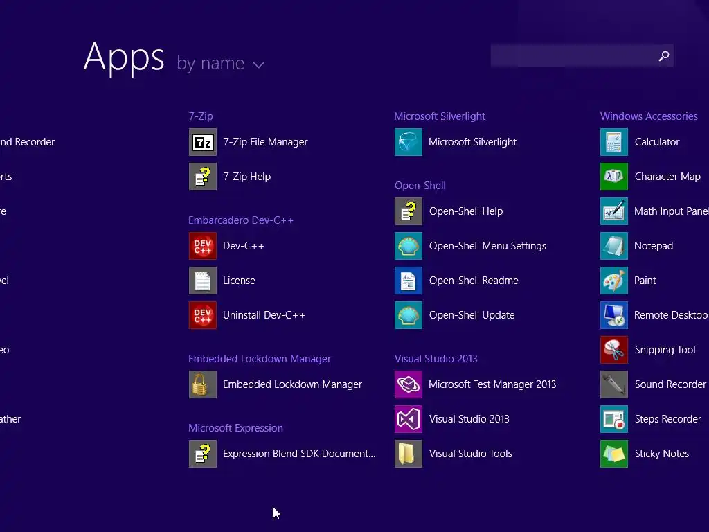This screenshot has width=709, height=532.
Task: Click the Uninstall Dev-C++ icon
Action: [x=203, y=315]
